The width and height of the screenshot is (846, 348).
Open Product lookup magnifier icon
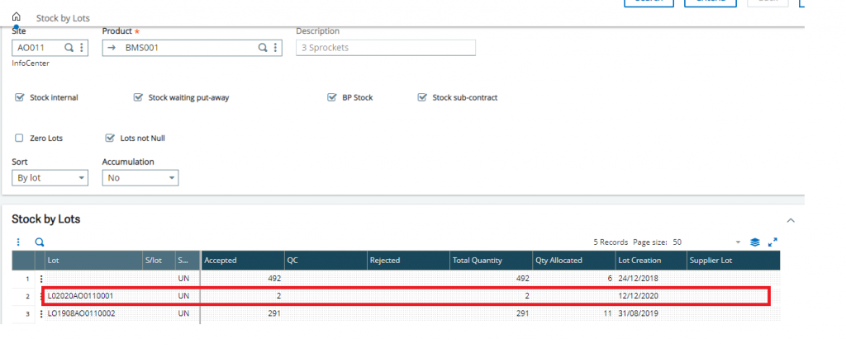pyautogui.click(x=263, y=47)
